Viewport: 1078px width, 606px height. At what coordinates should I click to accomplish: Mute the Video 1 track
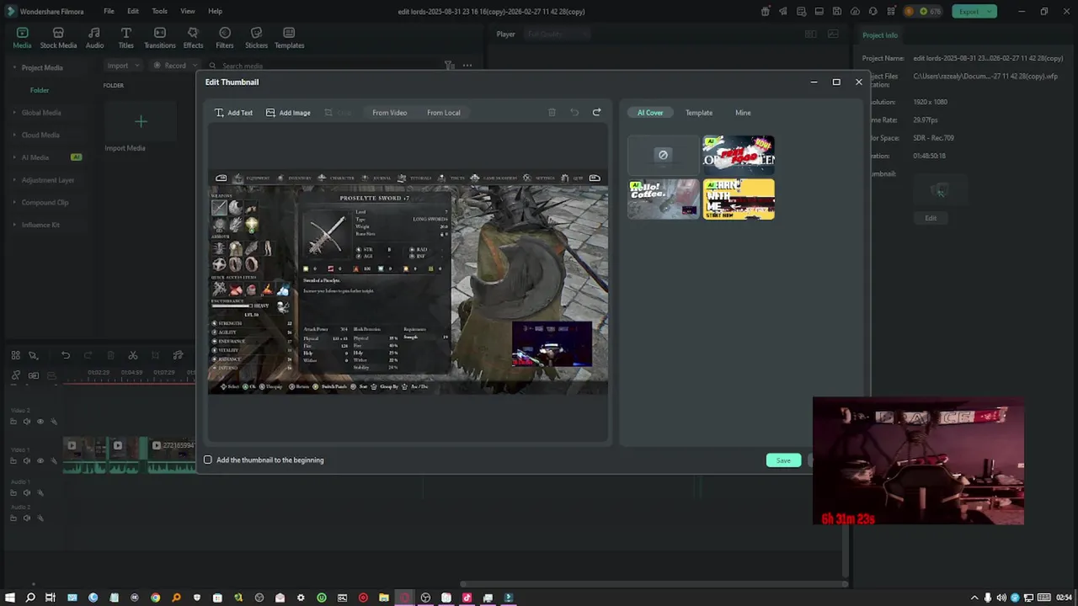26,460
